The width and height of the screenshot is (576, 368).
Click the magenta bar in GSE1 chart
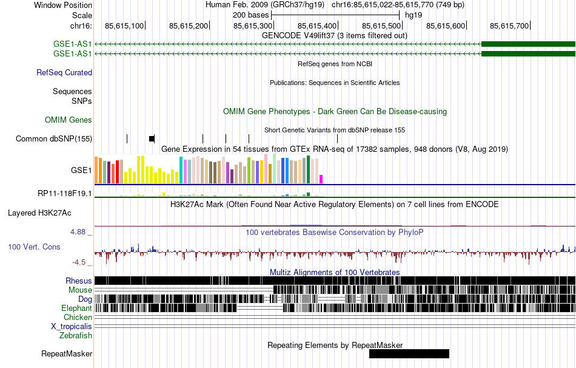(x=321, y=179)
